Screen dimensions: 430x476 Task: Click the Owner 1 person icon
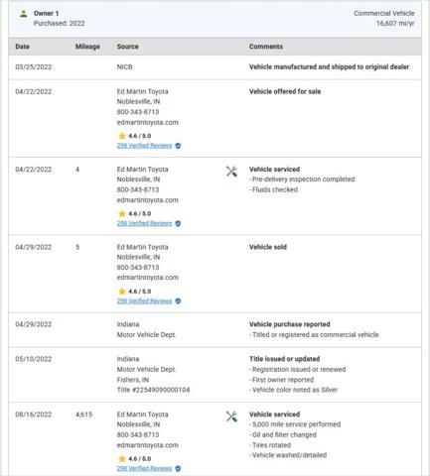click(x=23, y=14)
